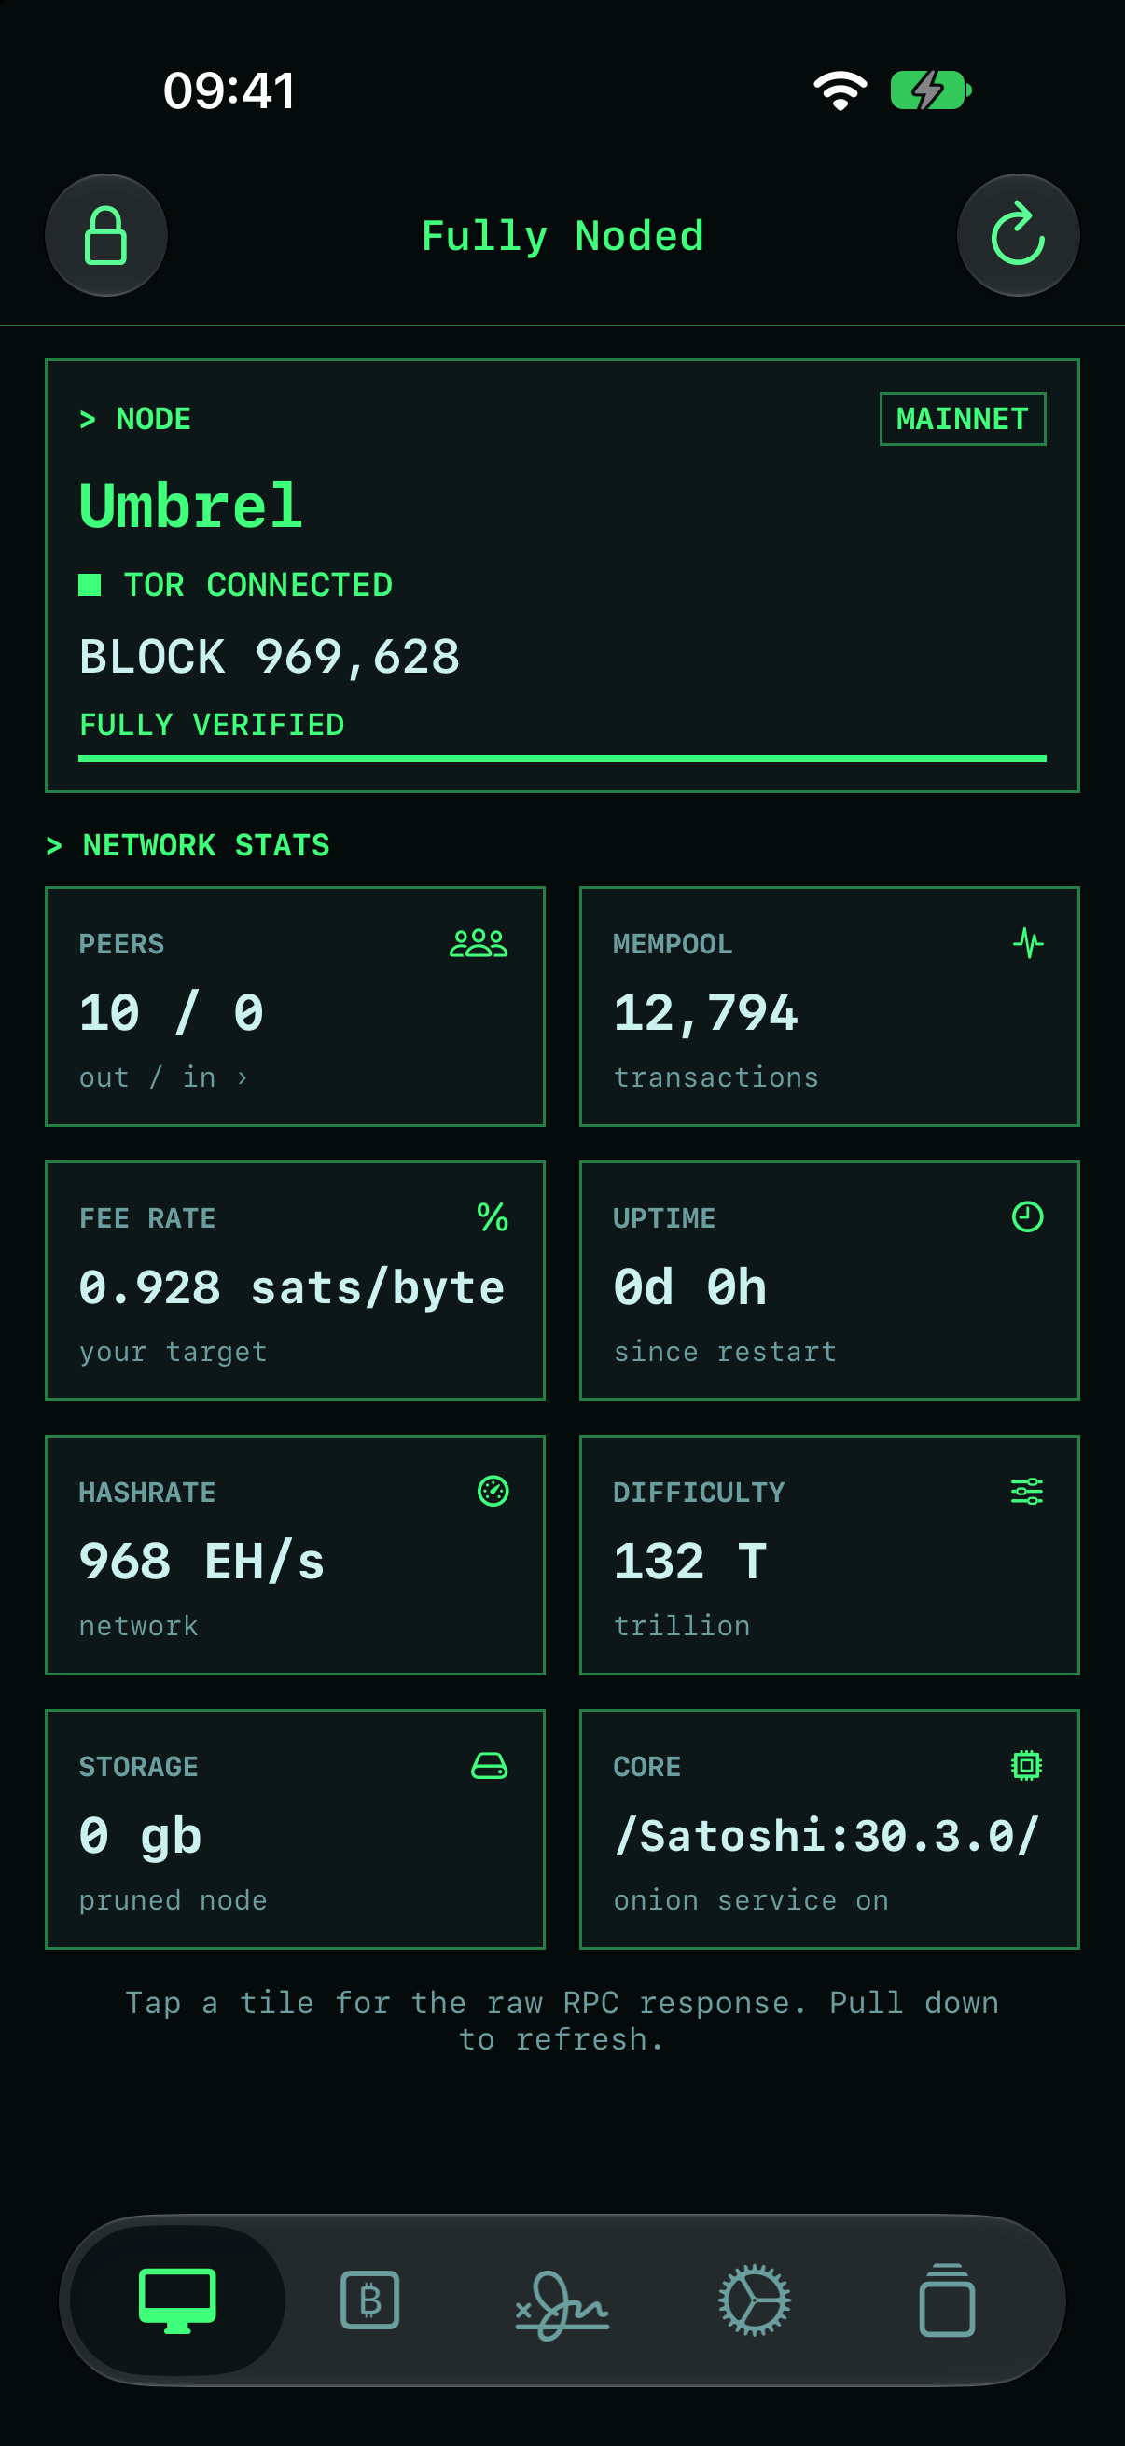Tap the uptime 0d 0h value
The height and width of the screenshot is (2446, 1125).
pyautogui.click(x=690, y=1287)
